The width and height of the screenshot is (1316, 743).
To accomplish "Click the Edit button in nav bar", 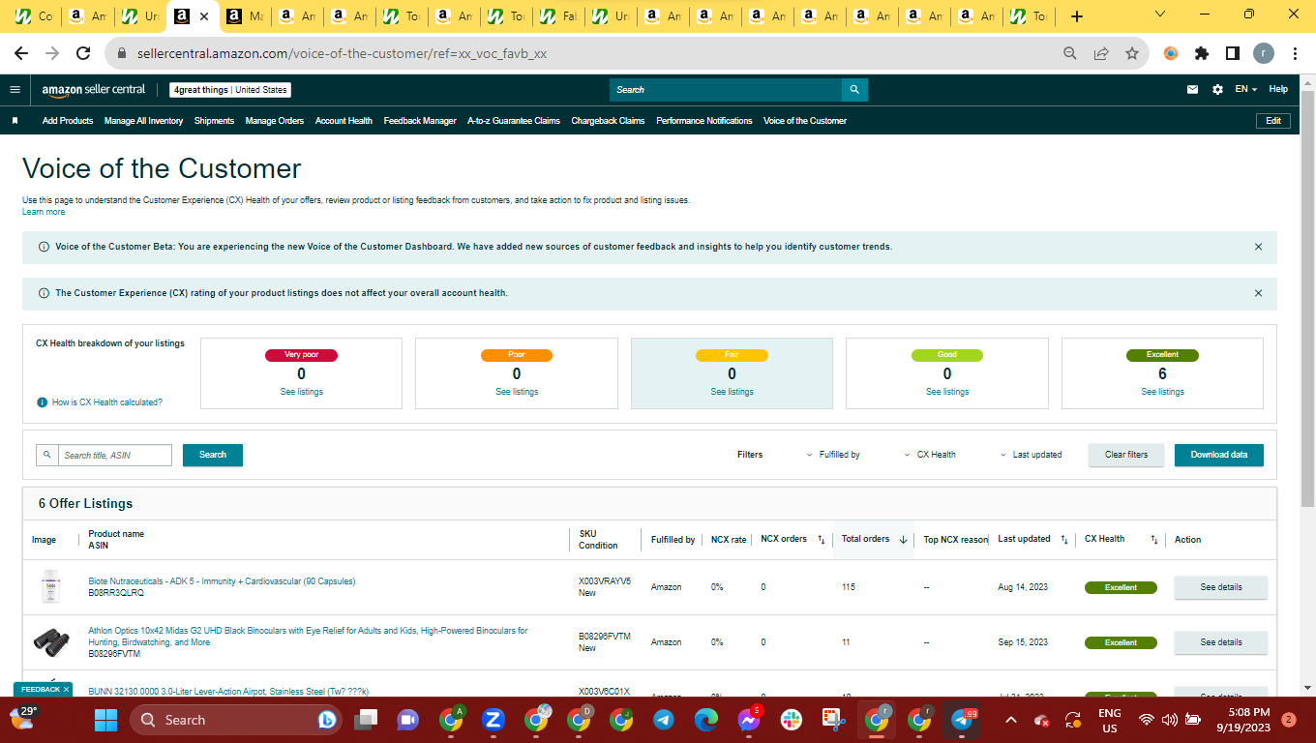I will pyautogui.click(x=1273, y=121).
